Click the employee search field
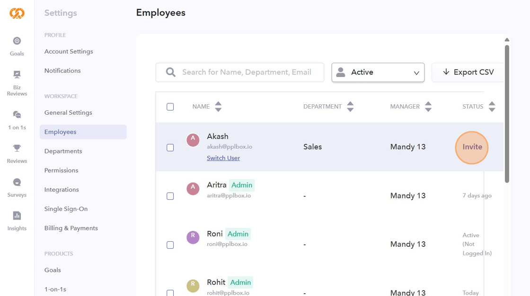This screenshot has width=530, height=296. tap(246, 72)
